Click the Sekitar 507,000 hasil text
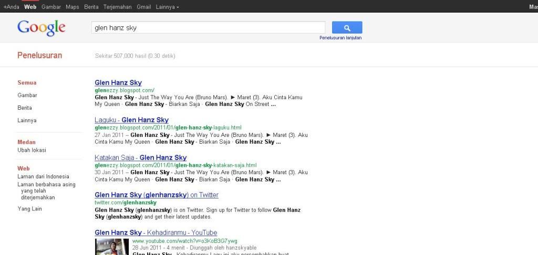Image resolution: width=538 pixels, height=255 pixels. click(x=135, y=56)
